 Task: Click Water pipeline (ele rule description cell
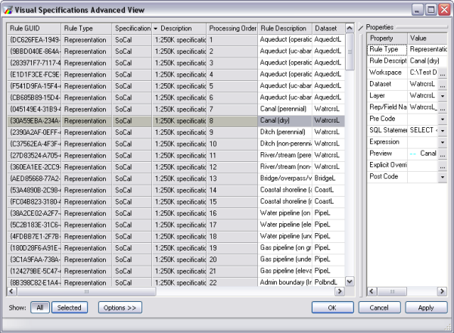[x=285, y=225]
